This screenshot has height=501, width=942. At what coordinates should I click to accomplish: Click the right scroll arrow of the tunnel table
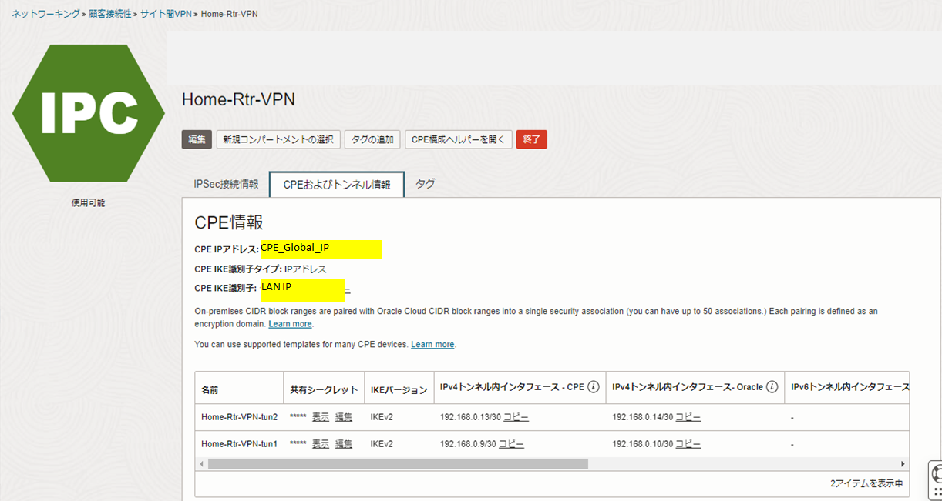pyautogui.click(x=903, y=463)
